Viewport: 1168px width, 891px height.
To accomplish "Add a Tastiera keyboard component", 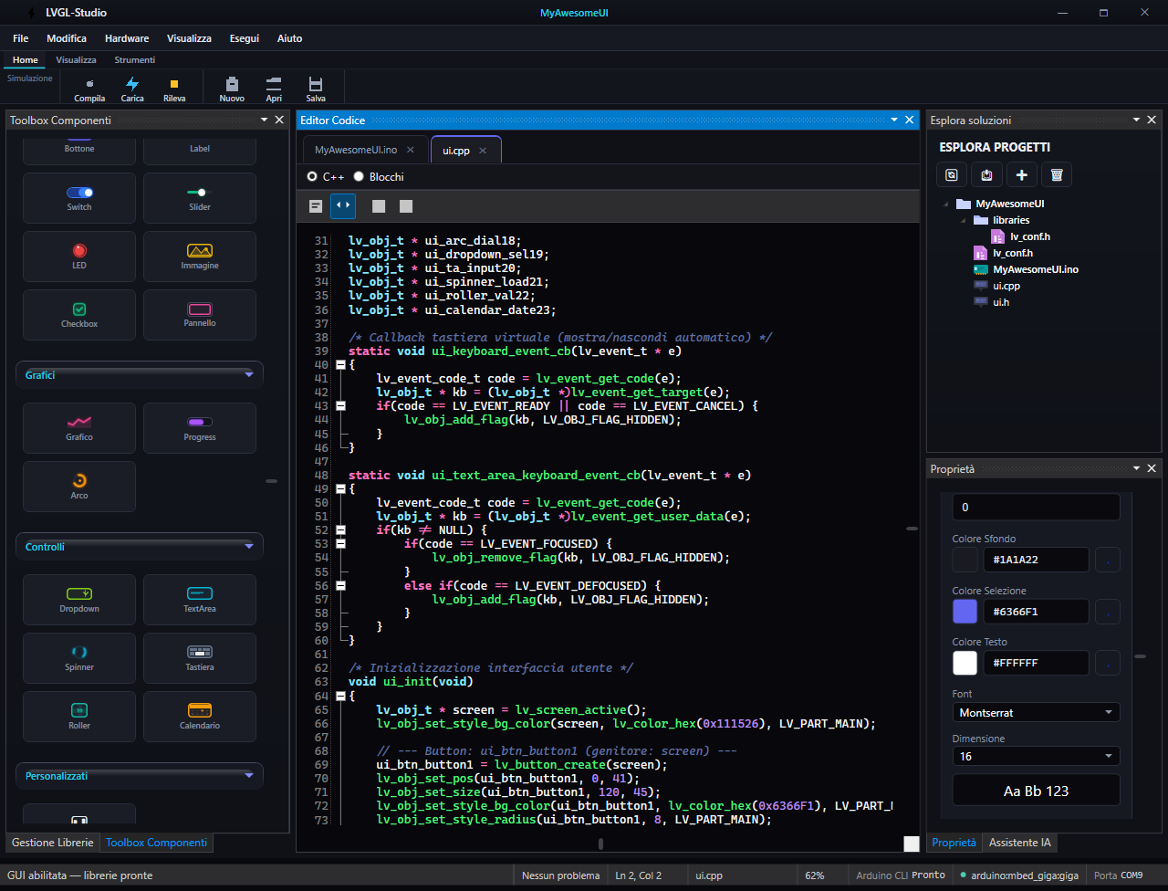I will coord(200,658).
